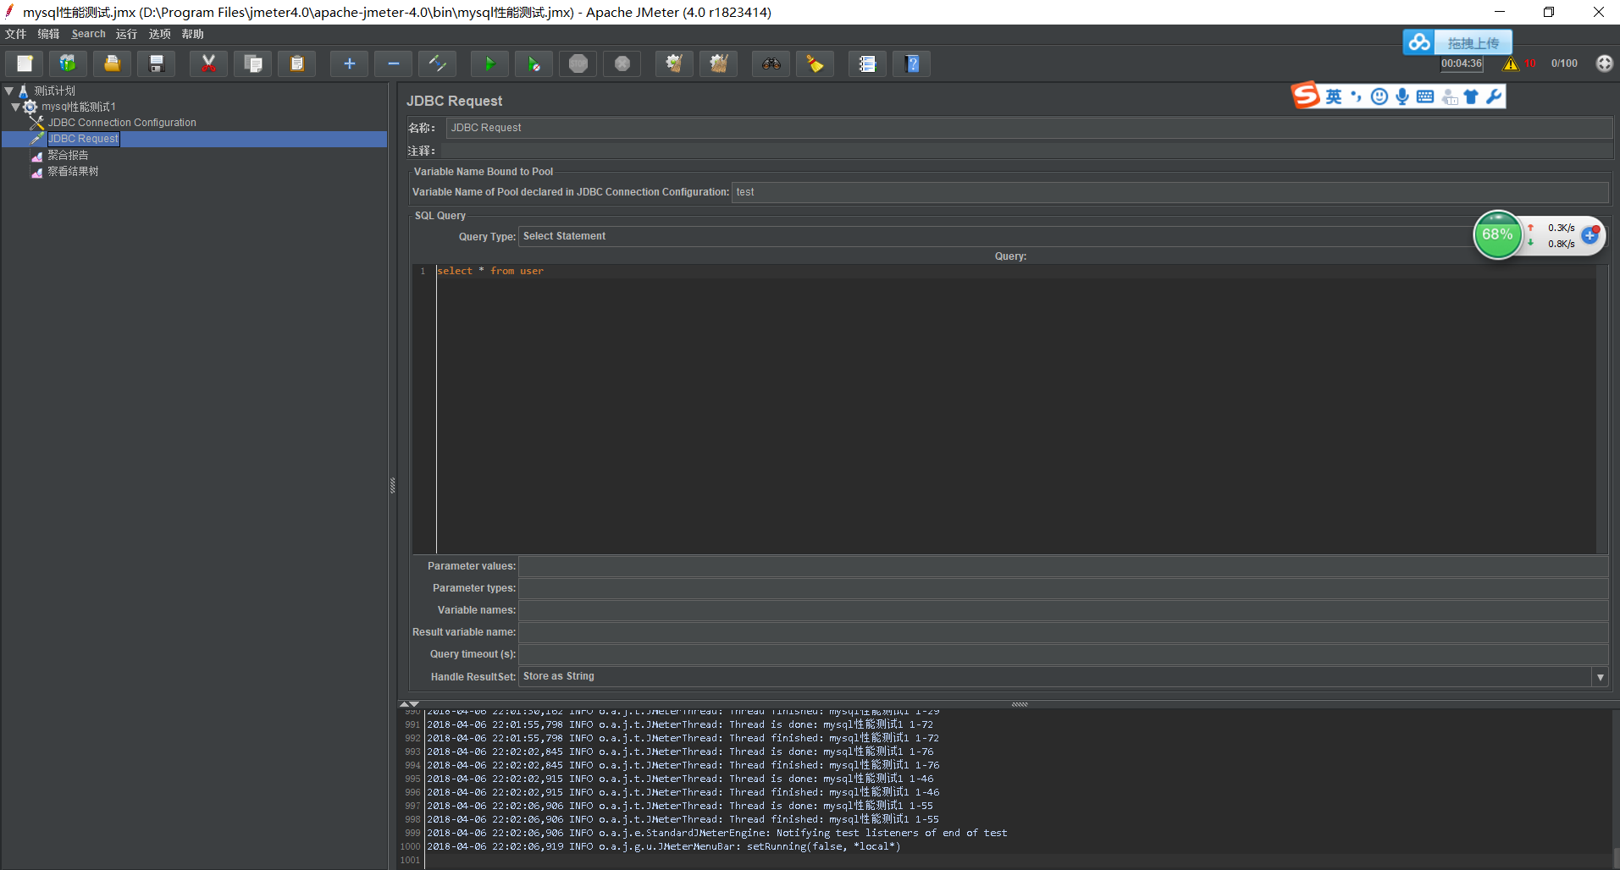1620x870 pixels.
Task: Click Start no pauses icon
Action: click(534, 63)
